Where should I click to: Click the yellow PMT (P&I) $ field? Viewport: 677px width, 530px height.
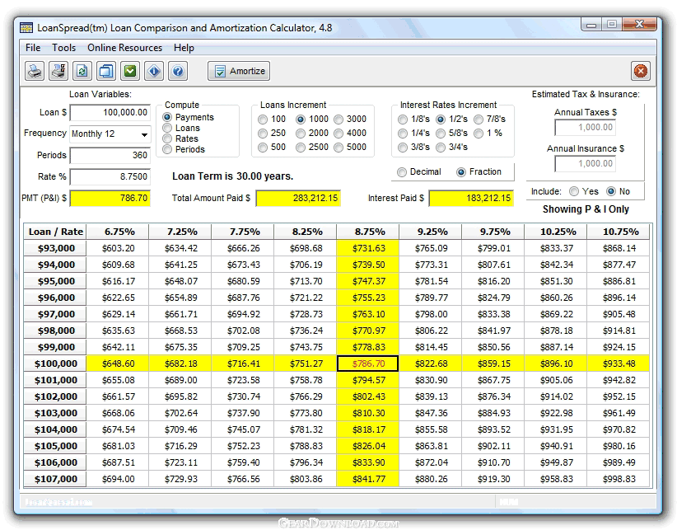tap(110, 199)
